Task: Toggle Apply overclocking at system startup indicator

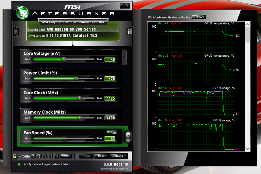Action: coord(19,164)
